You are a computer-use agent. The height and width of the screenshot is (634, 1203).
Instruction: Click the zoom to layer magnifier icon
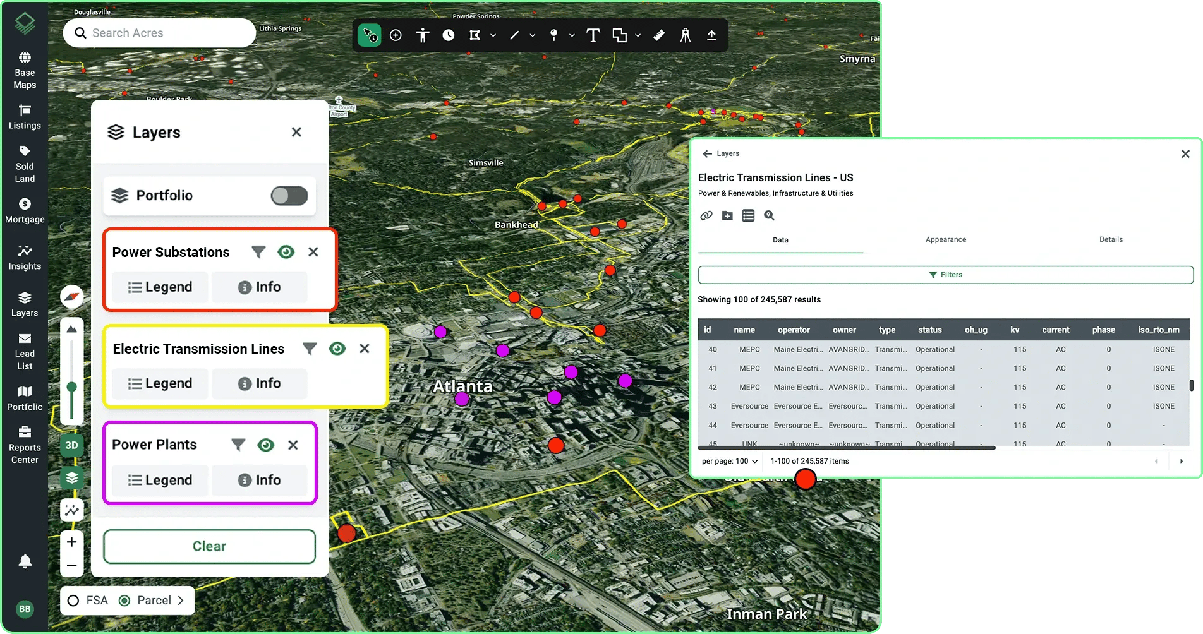[769, 215]
